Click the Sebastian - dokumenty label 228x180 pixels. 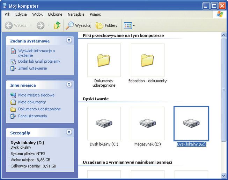pyautogui.click(x=147, y=81)
